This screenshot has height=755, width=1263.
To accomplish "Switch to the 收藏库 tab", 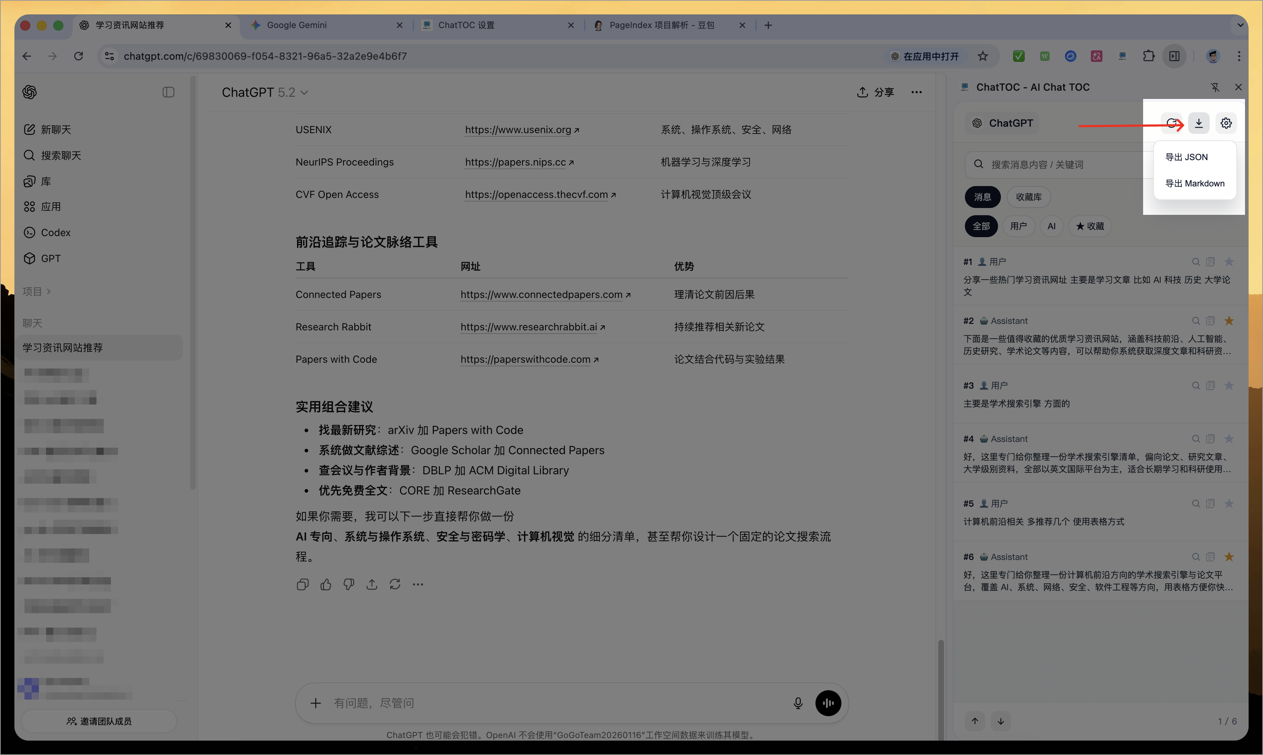I will 1028,197.
